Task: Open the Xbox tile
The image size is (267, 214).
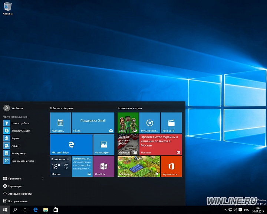Action: pos(128,123)
